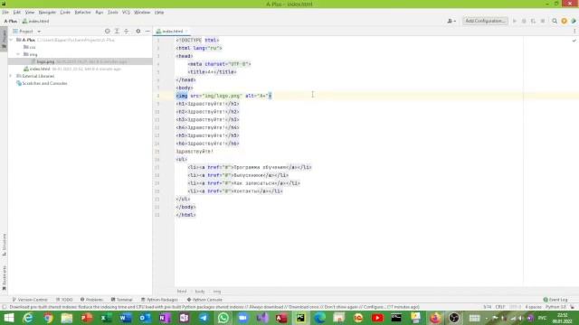Open the Code menu

[65, 12]
